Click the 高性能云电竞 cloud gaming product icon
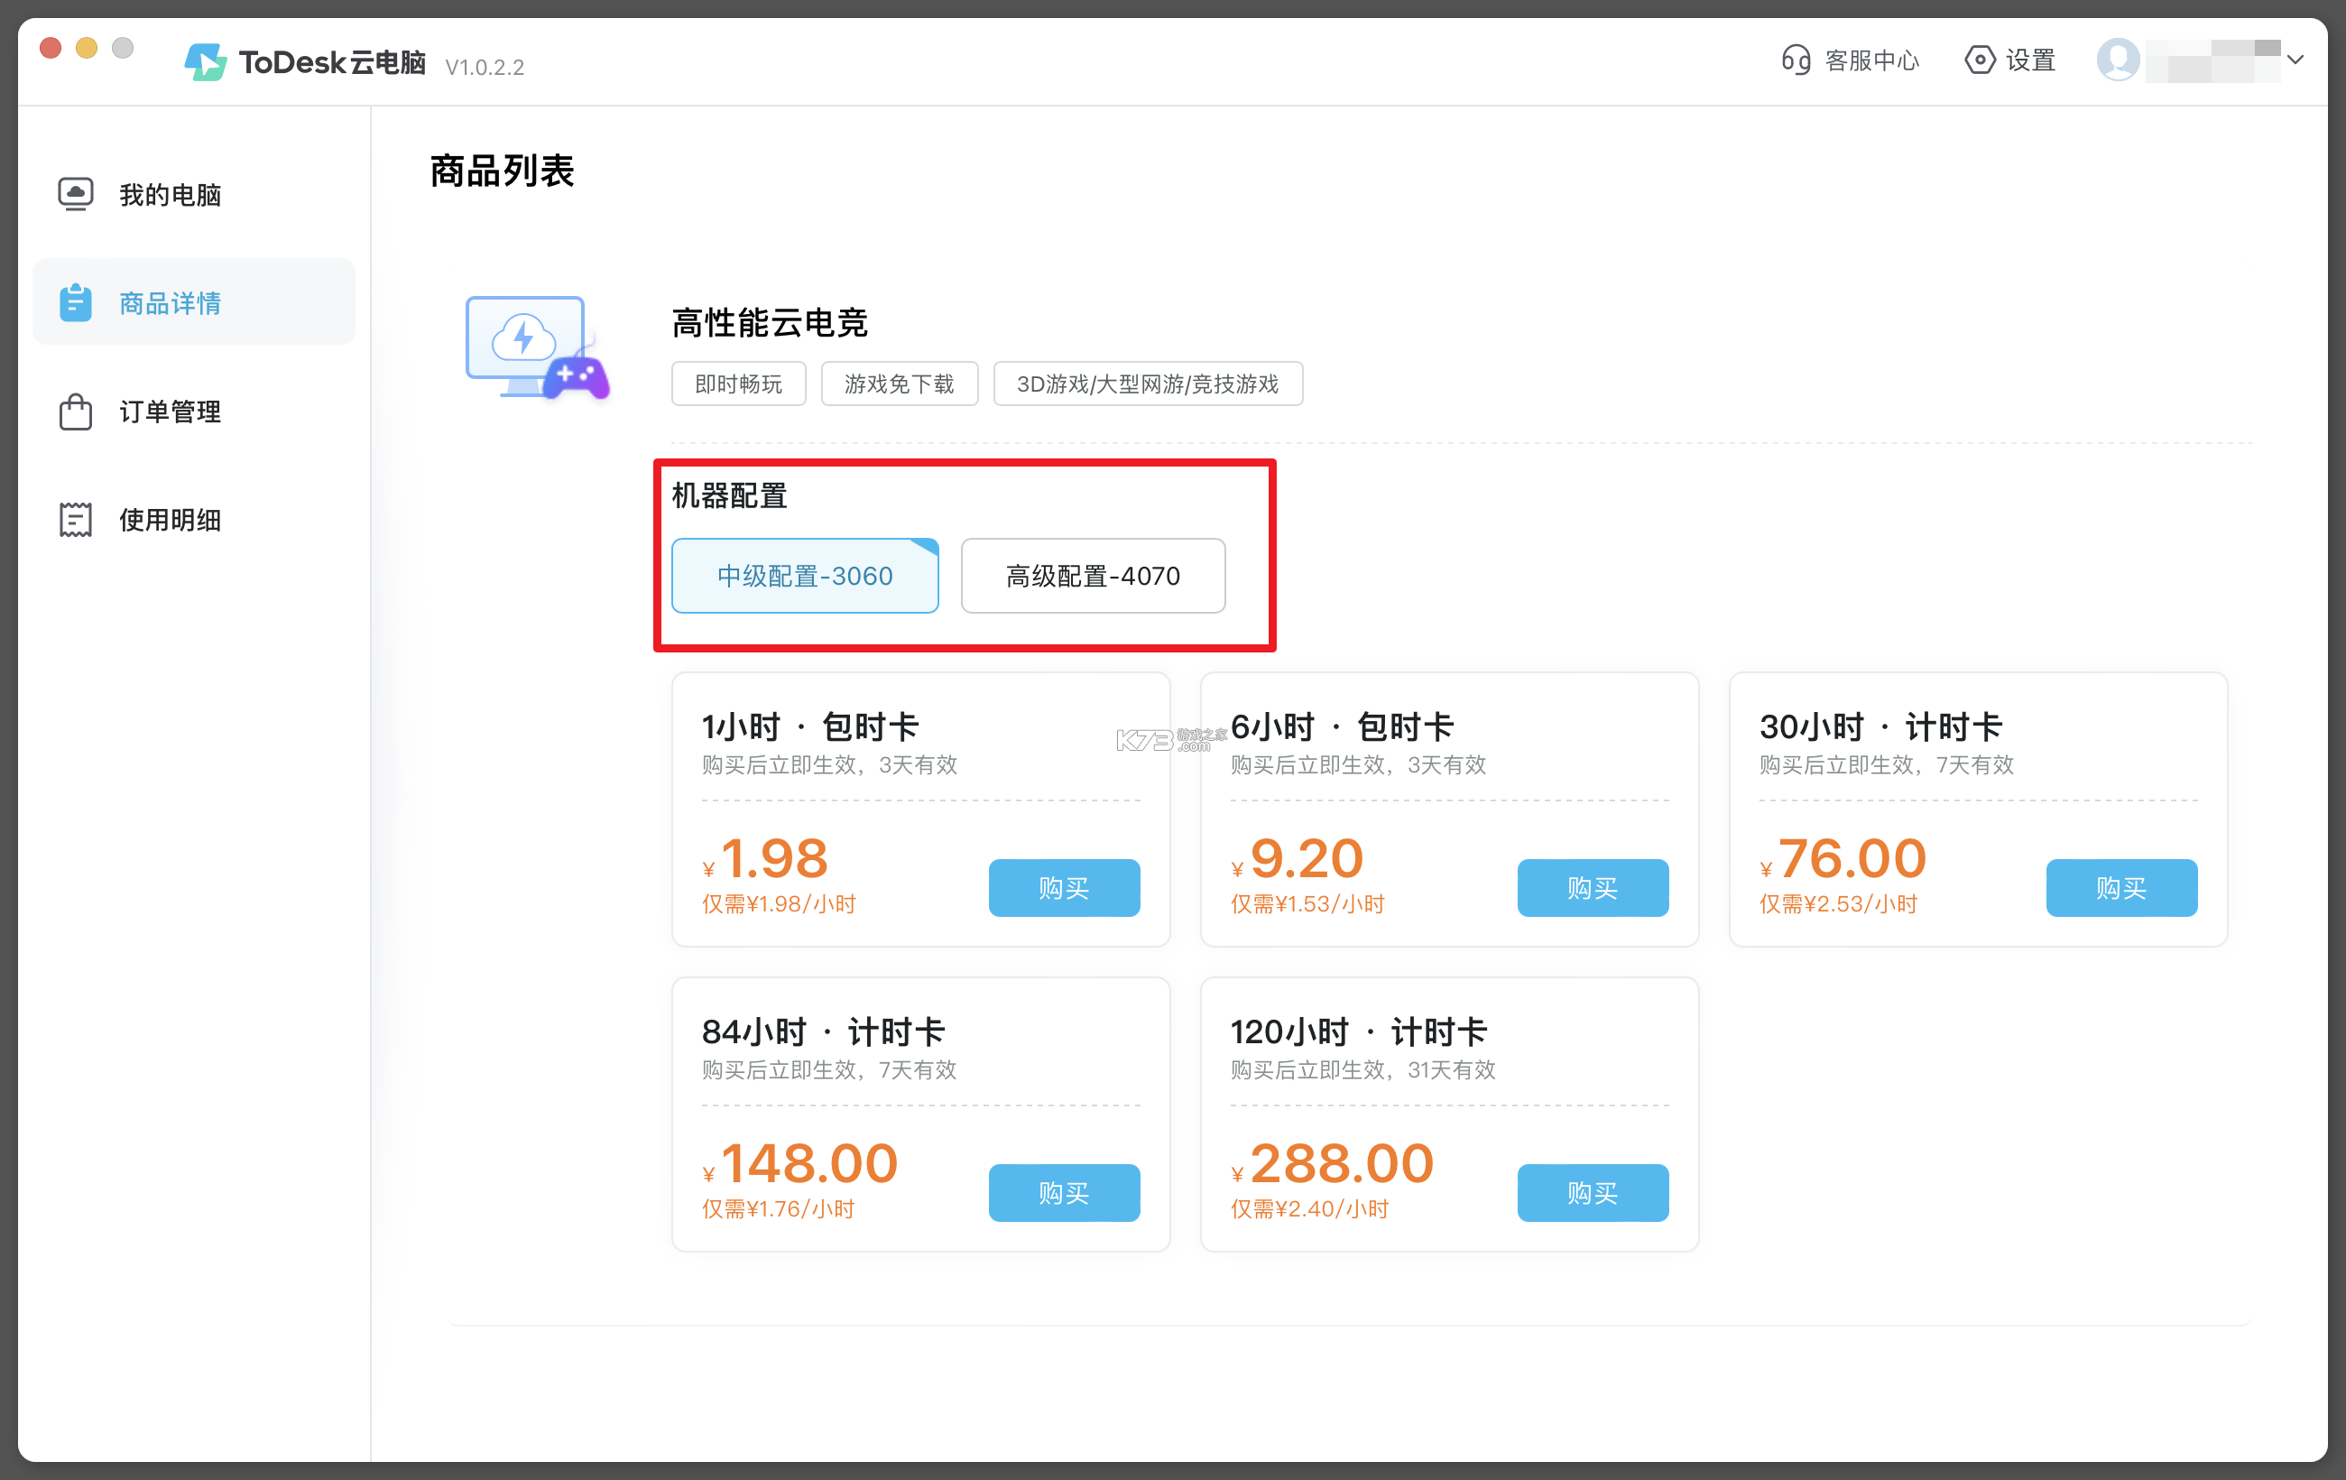 pyautogui.click(x=536, y=347)
